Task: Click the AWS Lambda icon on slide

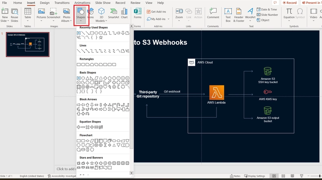Action: coord(217,93)
